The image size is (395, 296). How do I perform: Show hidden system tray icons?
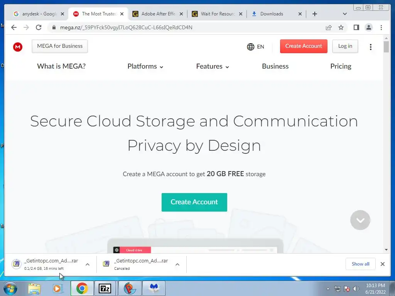coord(328,289)
